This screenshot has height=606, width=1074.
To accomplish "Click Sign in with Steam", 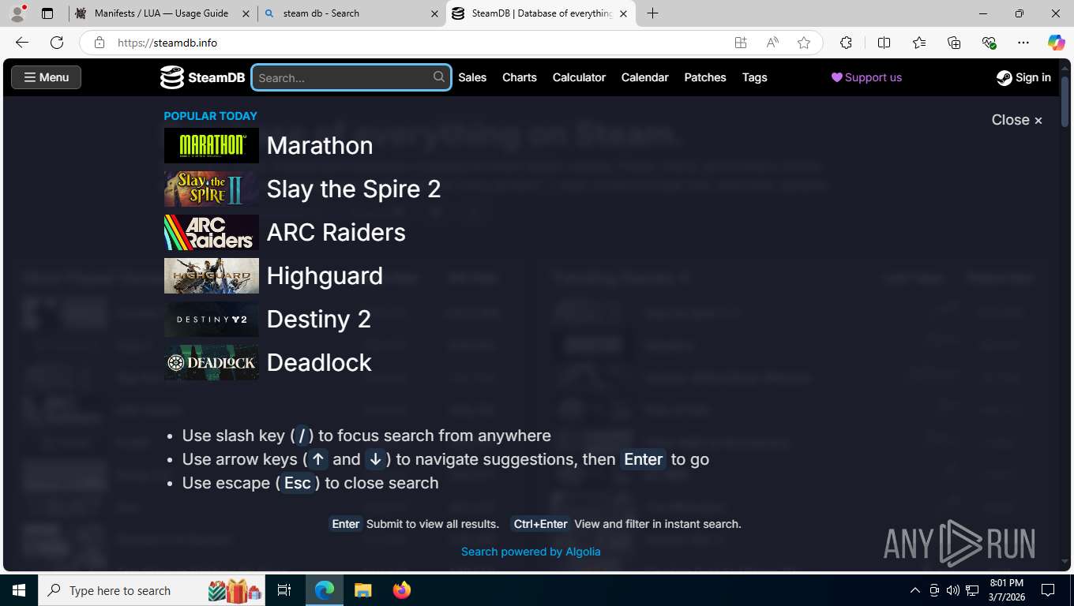I will (1023, 77).
